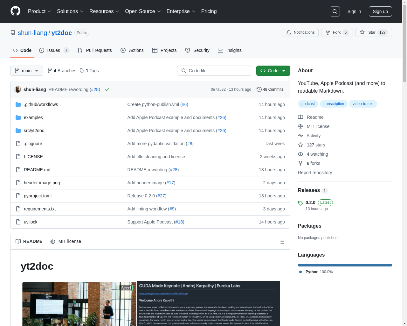Open the requirements.txt file
The width and height of the screenshot is (407, 326).
tap(40, 209)
